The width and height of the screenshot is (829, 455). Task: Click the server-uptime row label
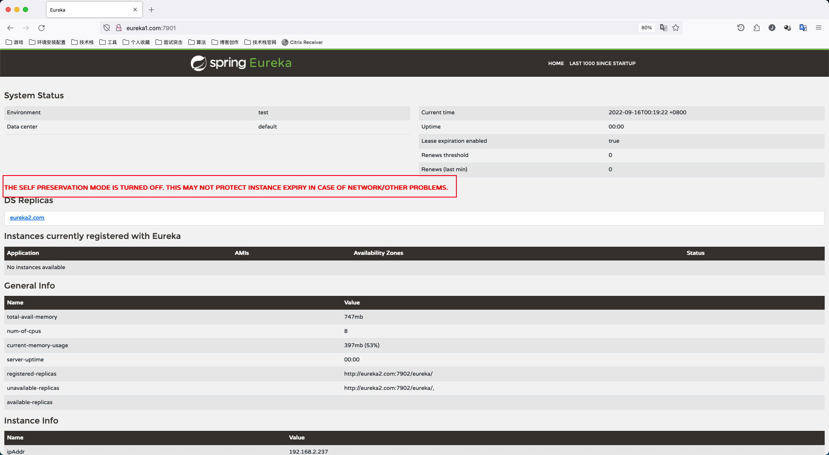point(25,360)
